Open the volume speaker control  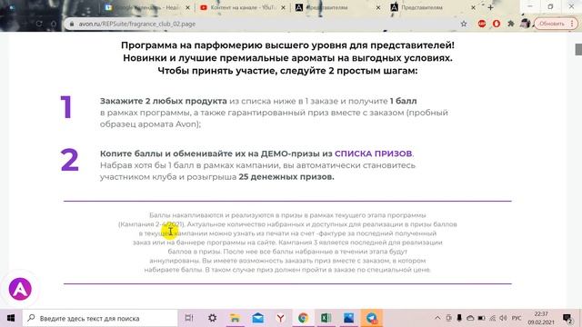click(503, 318)
